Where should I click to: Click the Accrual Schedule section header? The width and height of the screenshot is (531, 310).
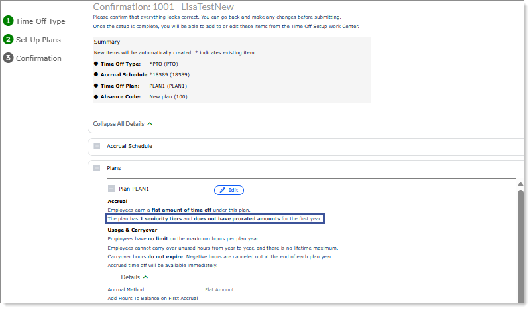[130, 146]
